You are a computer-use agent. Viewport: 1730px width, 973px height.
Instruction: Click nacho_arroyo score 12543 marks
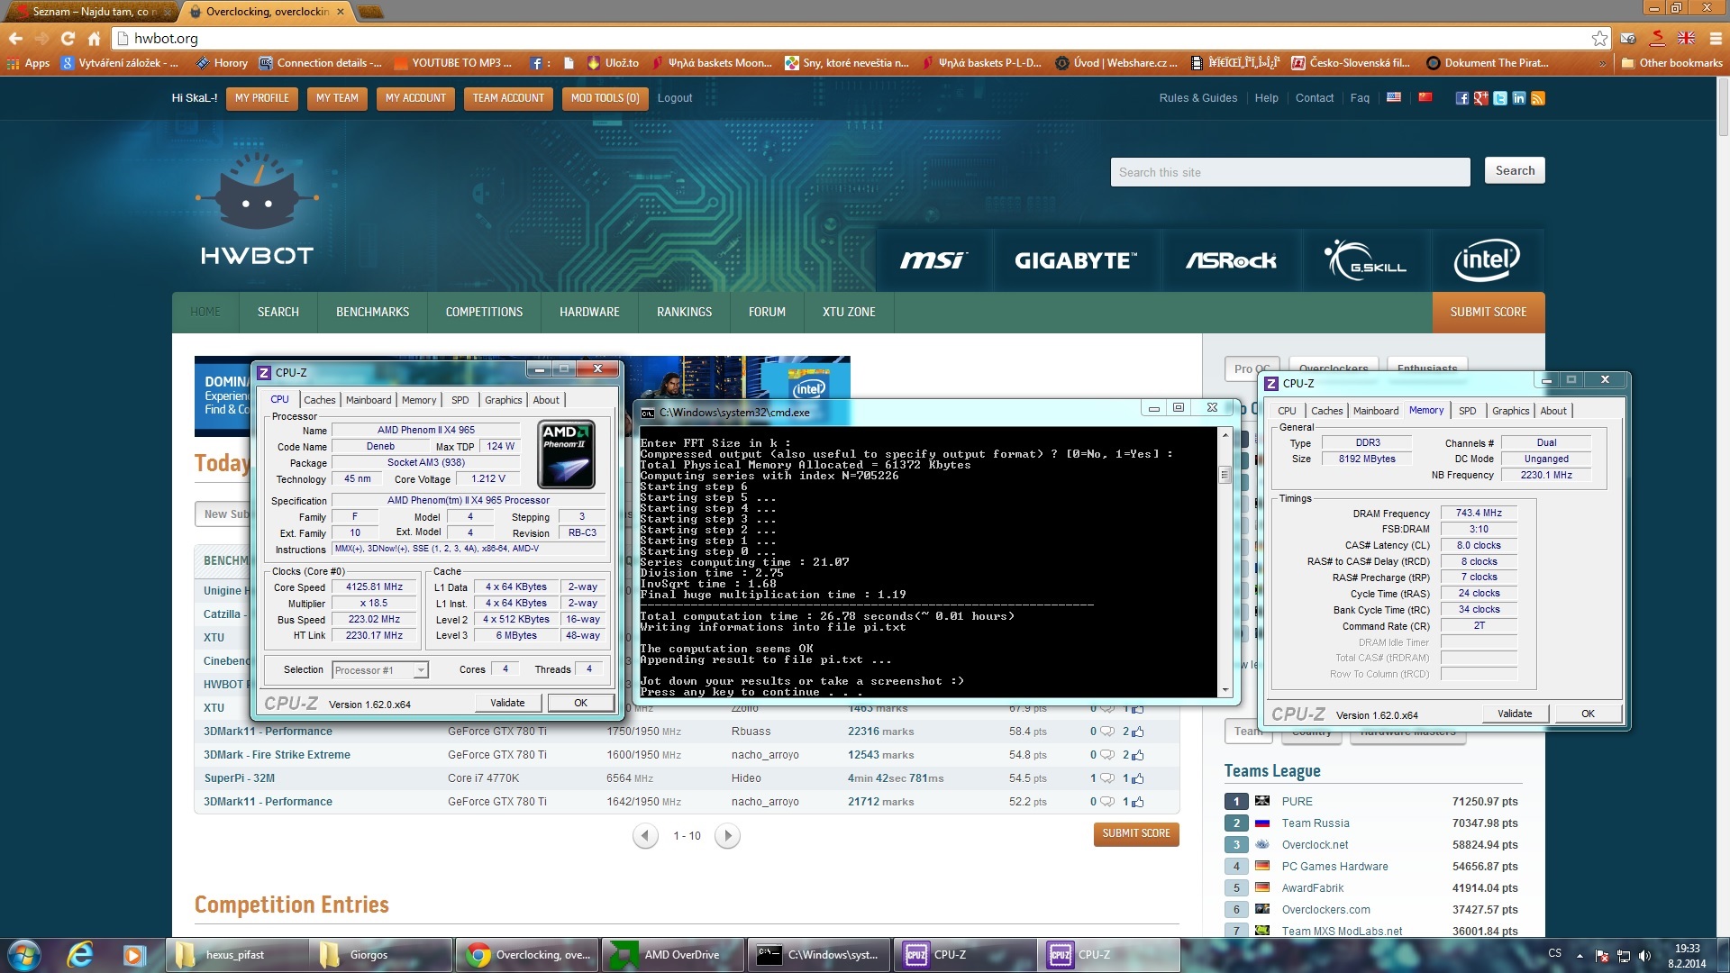click(x=880, y=755)
